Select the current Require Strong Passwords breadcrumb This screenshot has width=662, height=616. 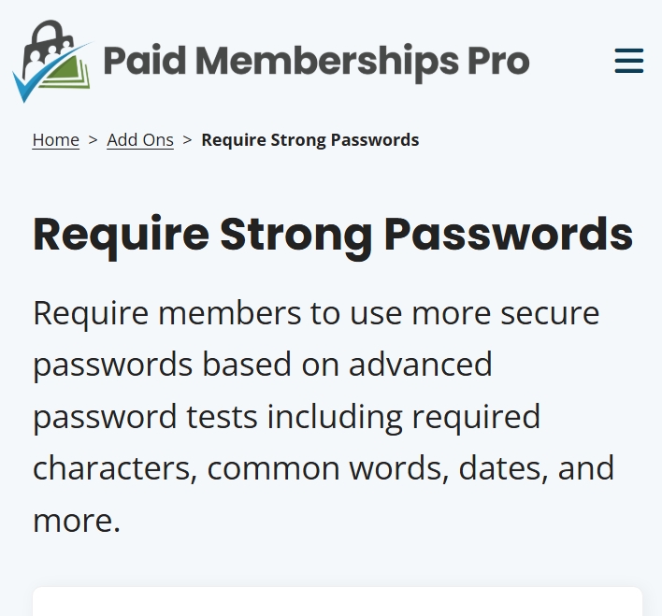(x=310, y=140)
